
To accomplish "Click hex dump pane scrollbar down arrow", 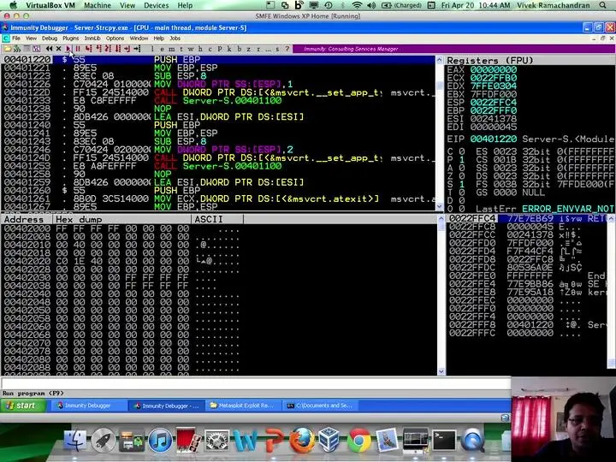I will 441,371.
